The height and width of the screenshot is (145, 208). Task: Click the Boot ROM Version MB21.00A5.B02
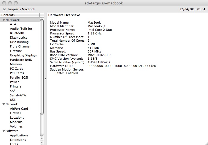tap(99, 55)
